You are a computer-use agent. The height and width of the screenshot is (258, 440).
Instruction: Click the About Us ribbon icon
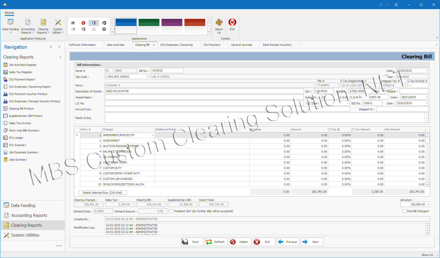point(219,26)
